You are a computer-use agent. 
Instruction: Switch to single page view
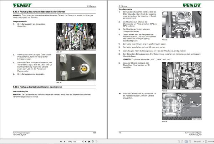pos(179,141)
